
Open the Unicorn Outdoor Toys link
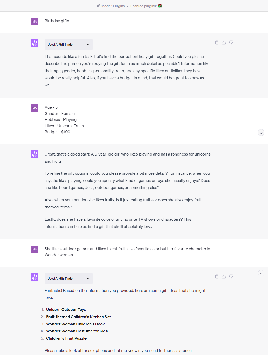pos(66,310)
